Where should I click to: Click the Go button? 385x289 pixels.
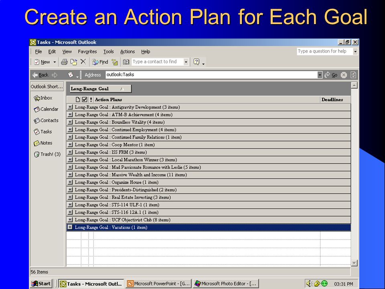[331, 75]
